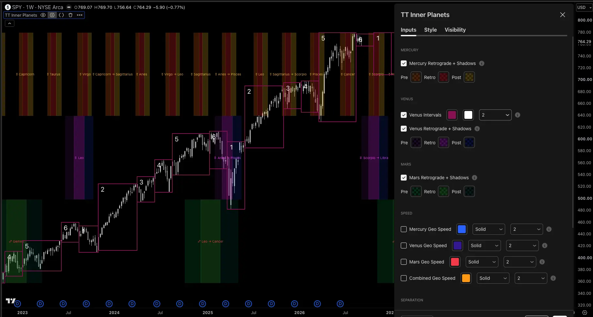Click the 764.29 current price label
The image size is (593, 317).
pyautogui.click(x=584, y=41)
